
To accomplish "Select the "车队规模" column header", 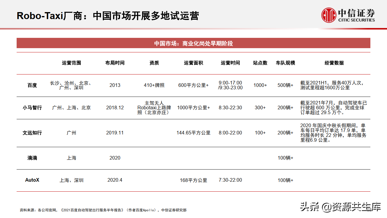I will click(285, 63).
